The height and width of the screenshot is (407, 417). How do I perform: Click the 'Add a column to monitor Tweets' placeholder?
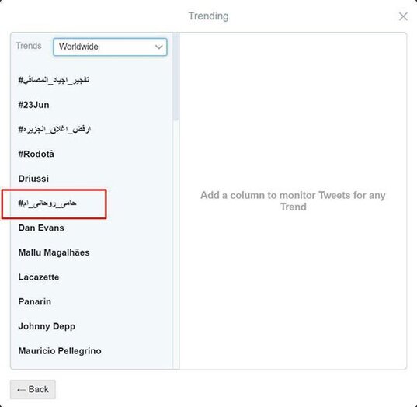(293, 201)
